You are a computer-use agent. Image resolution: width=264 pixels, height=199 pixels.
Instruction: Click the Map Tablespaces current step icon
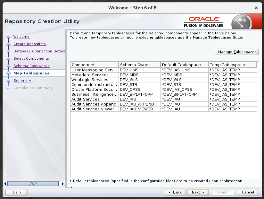tap(8, 73)
